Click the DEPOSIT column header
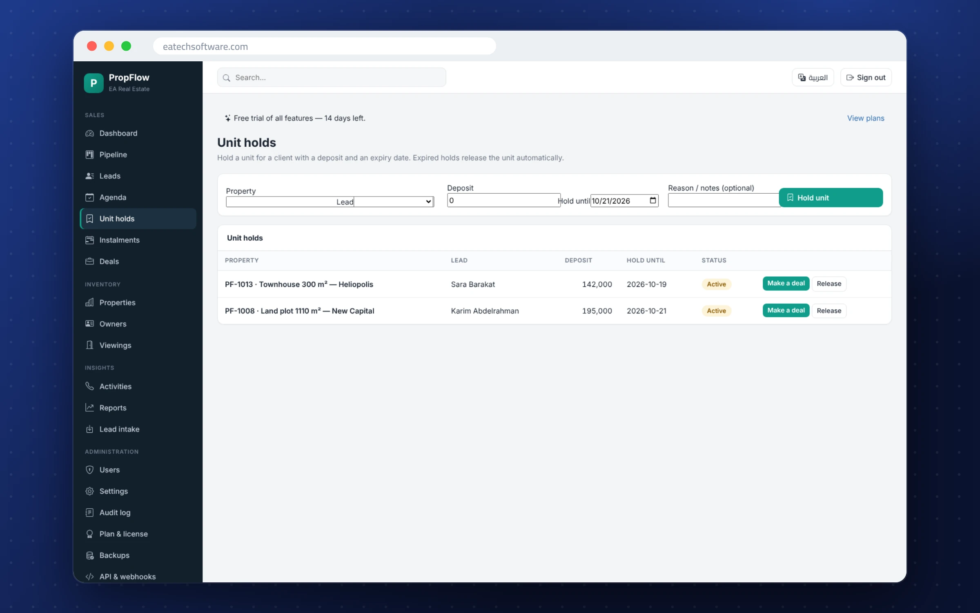The image size is (980, 613). click(578, 260)
